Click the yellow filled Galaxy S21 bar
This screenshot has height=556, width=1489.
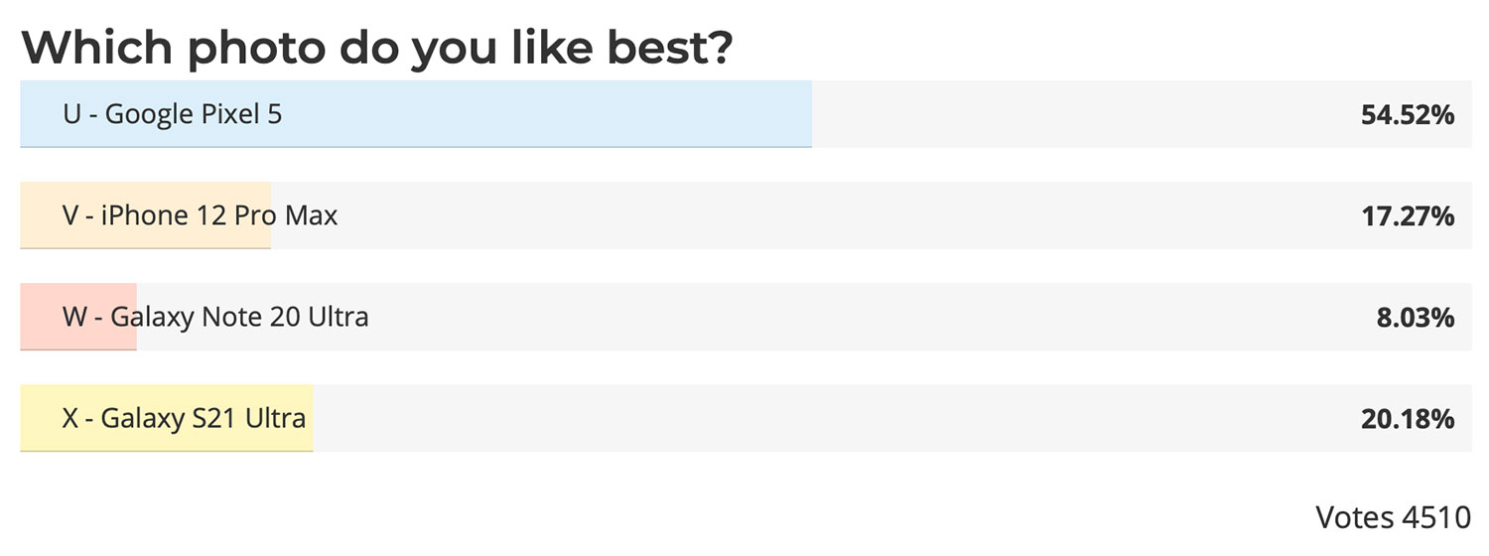[167, 418]
